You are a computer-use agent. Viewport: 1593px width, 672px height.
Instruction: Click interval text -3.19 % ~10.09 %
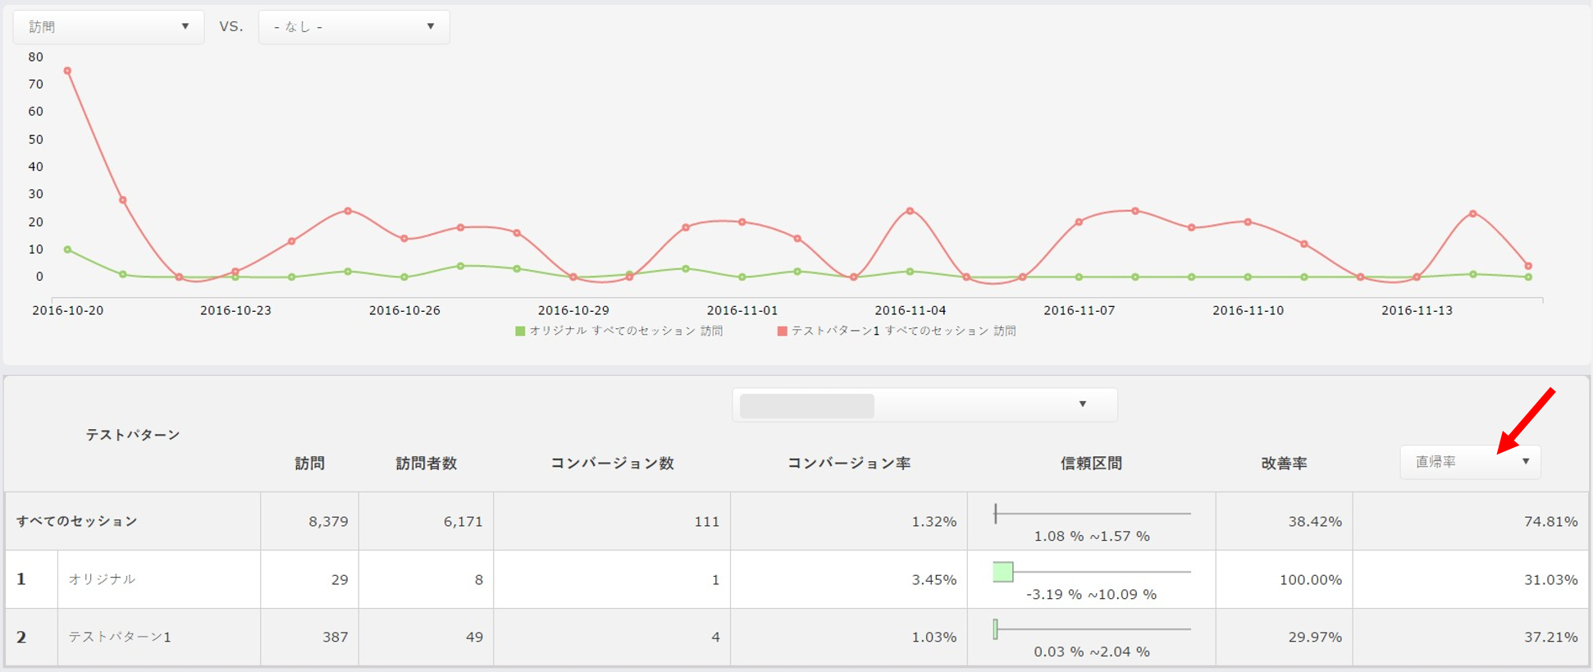pyautogui.click(x=1092, y=594)
